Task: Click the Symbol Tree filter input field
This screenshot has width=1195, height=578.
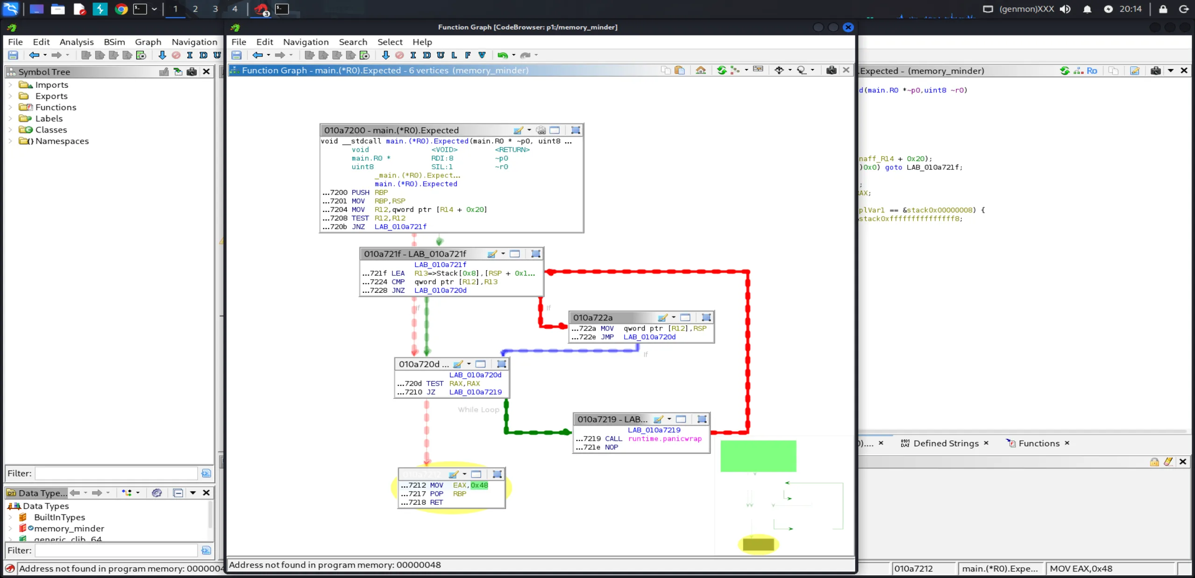Action: coord(116,473)
